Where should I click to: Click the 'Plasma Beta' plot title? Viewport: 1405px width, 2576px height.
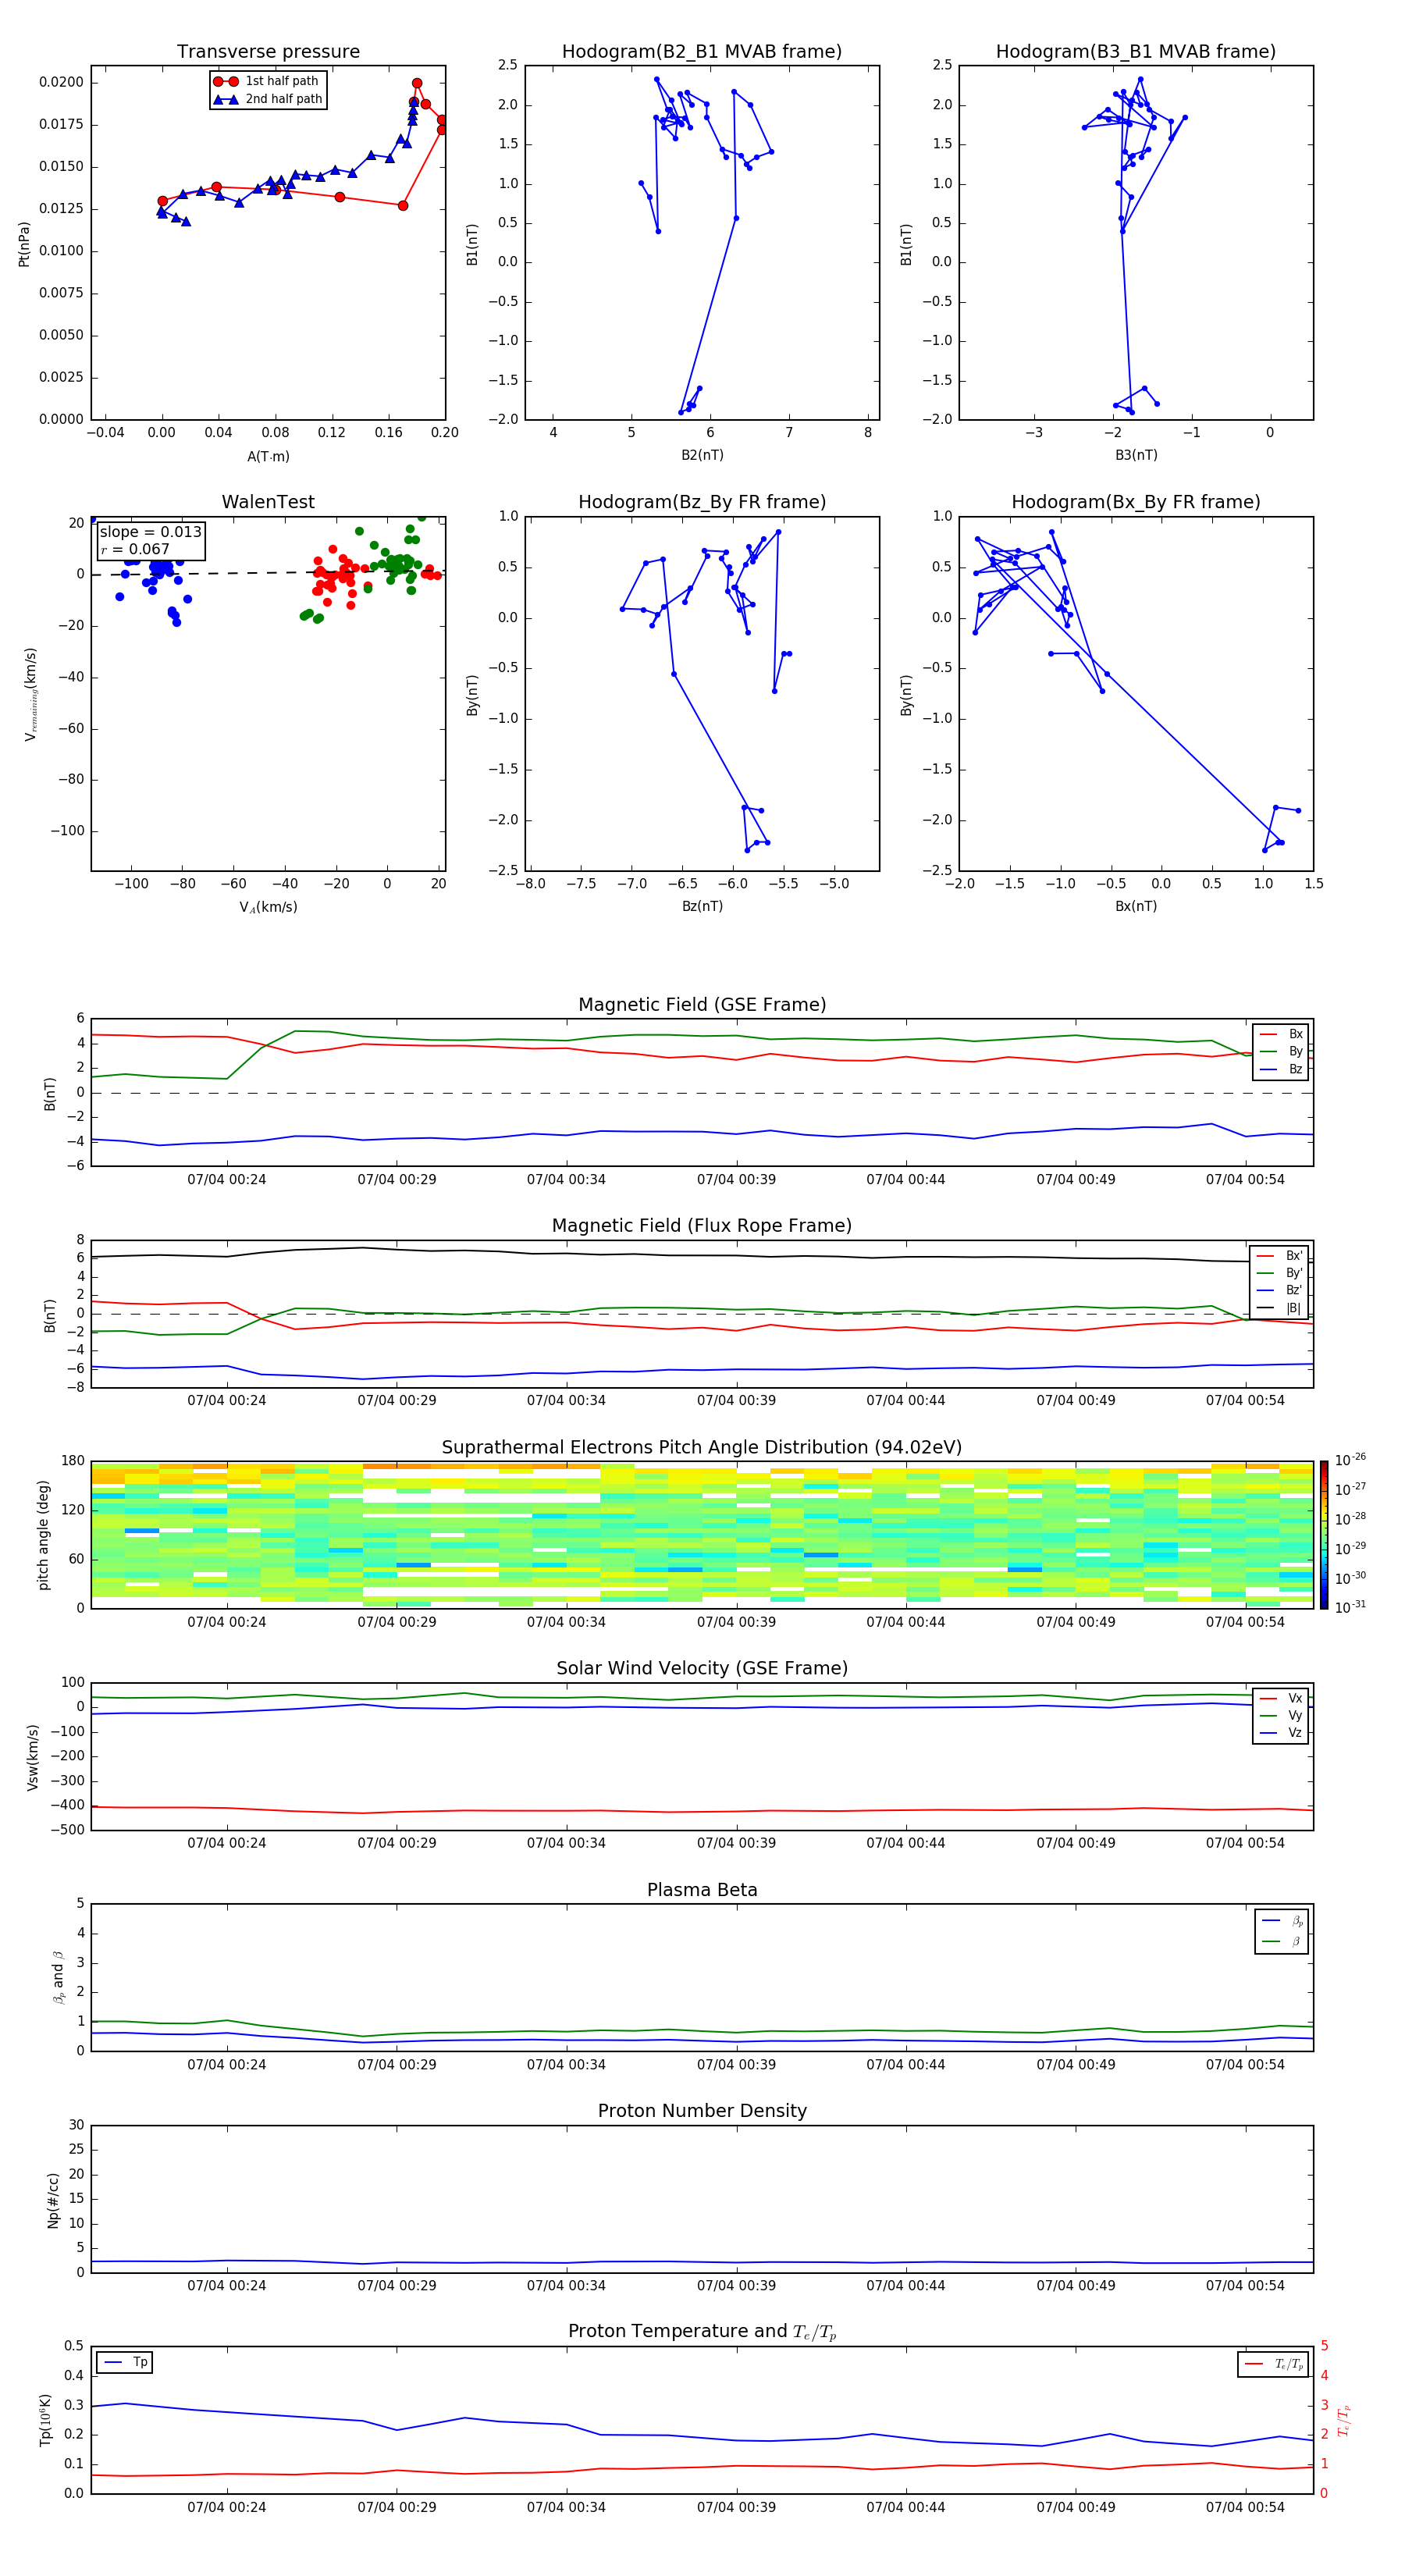(x=702, y=1890)
